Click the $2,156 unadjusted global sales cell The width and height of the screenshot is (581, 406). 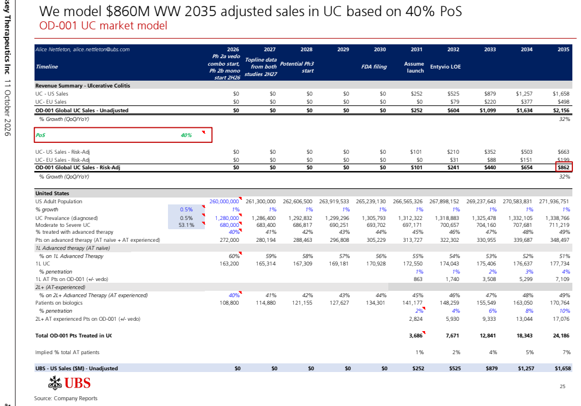tap(561, 111)
